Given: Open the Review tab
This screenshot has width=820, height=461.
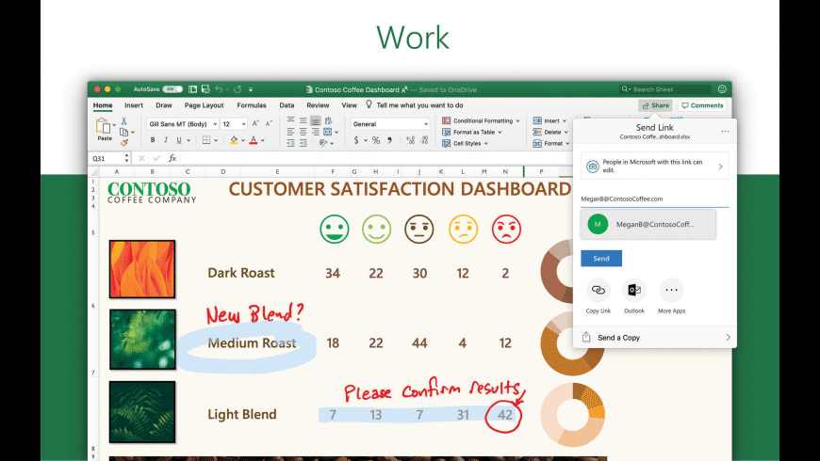Looking at the screenshot, I should point(318,105).
